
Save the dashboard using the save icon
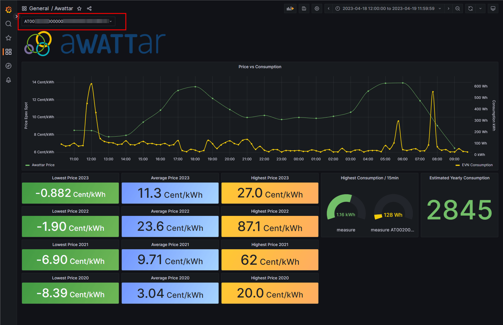[304, 8]
